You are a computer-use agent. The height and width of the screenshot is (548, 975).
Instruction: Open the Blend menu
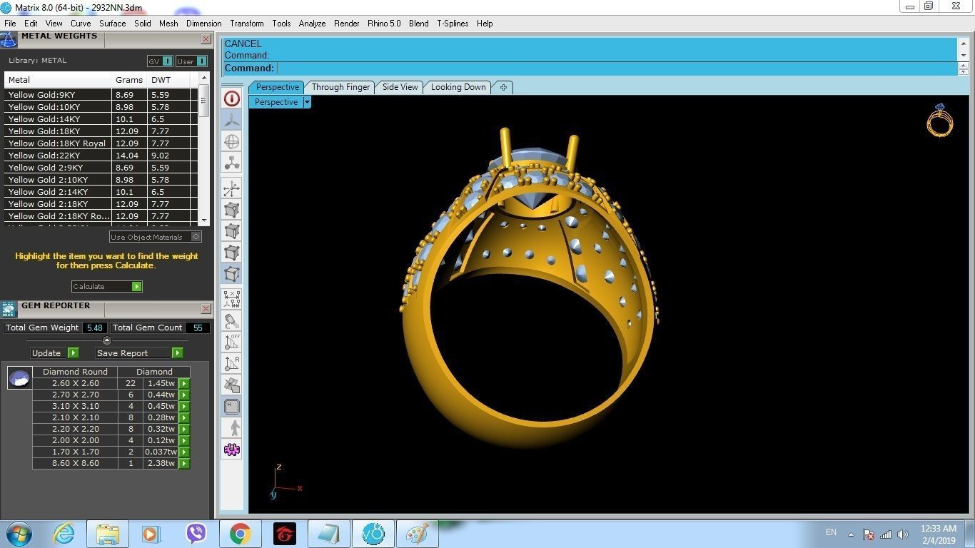[419, 24]
